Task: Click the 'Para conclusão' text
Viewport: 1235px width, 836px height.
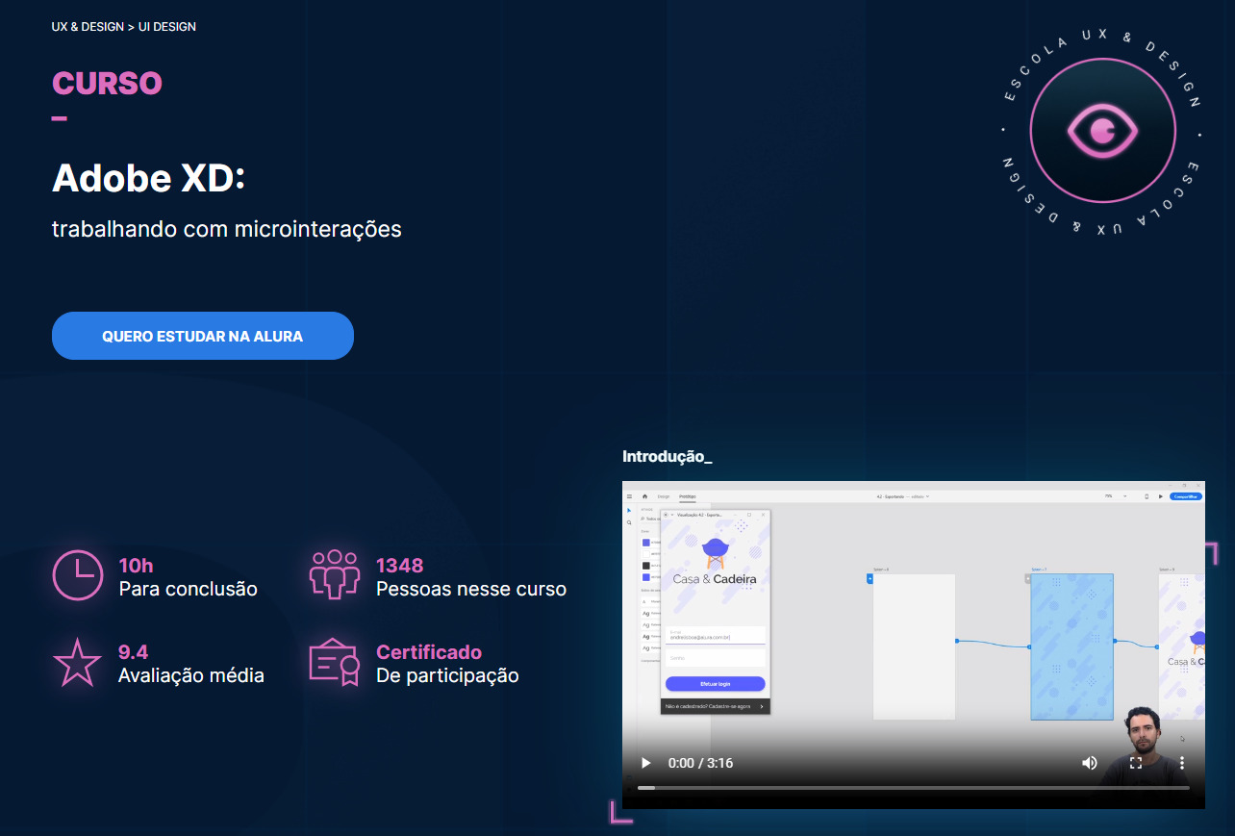Action: [188, 589]
